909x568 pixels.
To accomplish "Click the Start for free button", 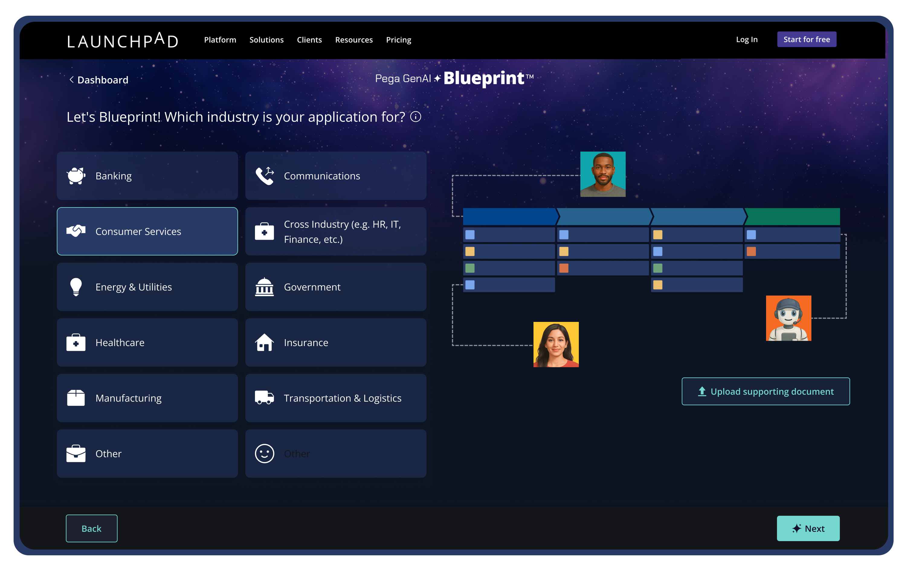I will coord(806,39).
